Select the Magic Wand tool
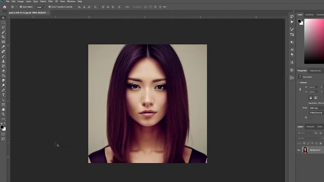 3,32
